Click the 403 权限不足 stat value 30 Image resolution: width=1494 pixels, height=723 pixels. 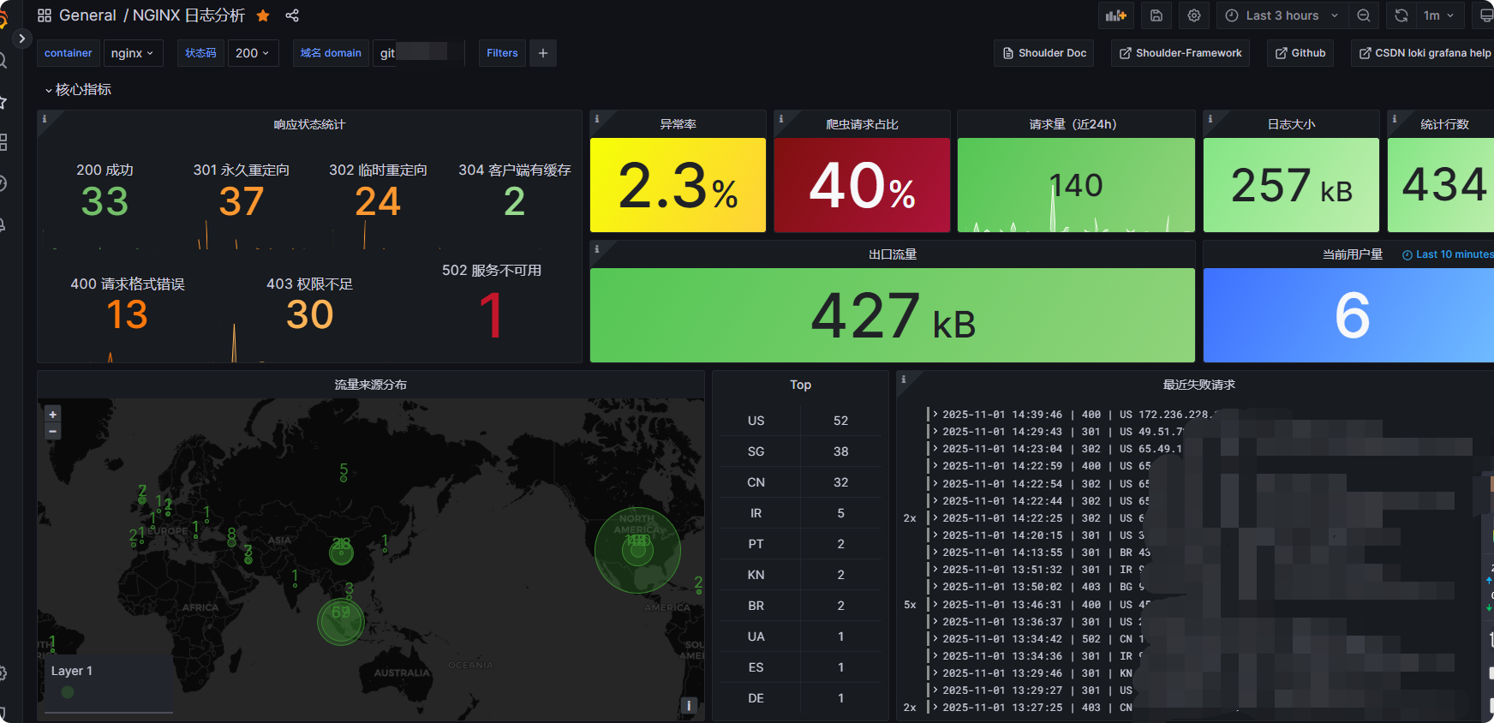pyautogui.click(x=309, y=315)
